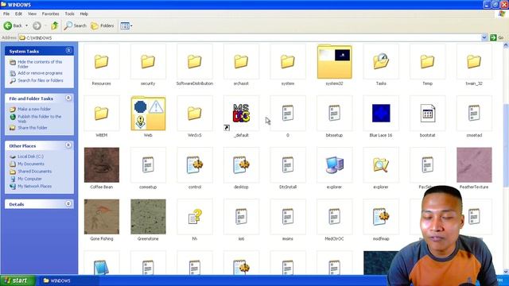Open the Favorites menu
Viewport: 509px width, 286px height.
50,14
